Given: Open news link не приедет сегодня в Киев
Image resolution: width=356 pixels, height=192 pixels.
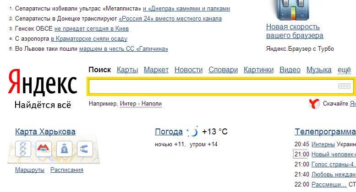Looking at the screenshot, I should coord(92,29).
